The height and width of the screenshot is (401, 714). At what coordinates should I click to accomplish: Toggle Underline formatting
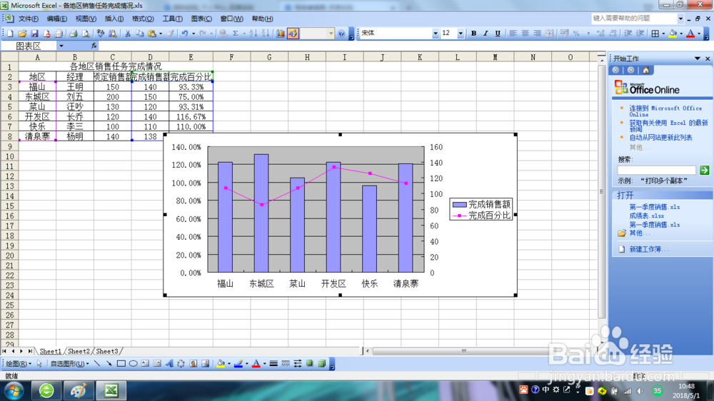[498, 34]
